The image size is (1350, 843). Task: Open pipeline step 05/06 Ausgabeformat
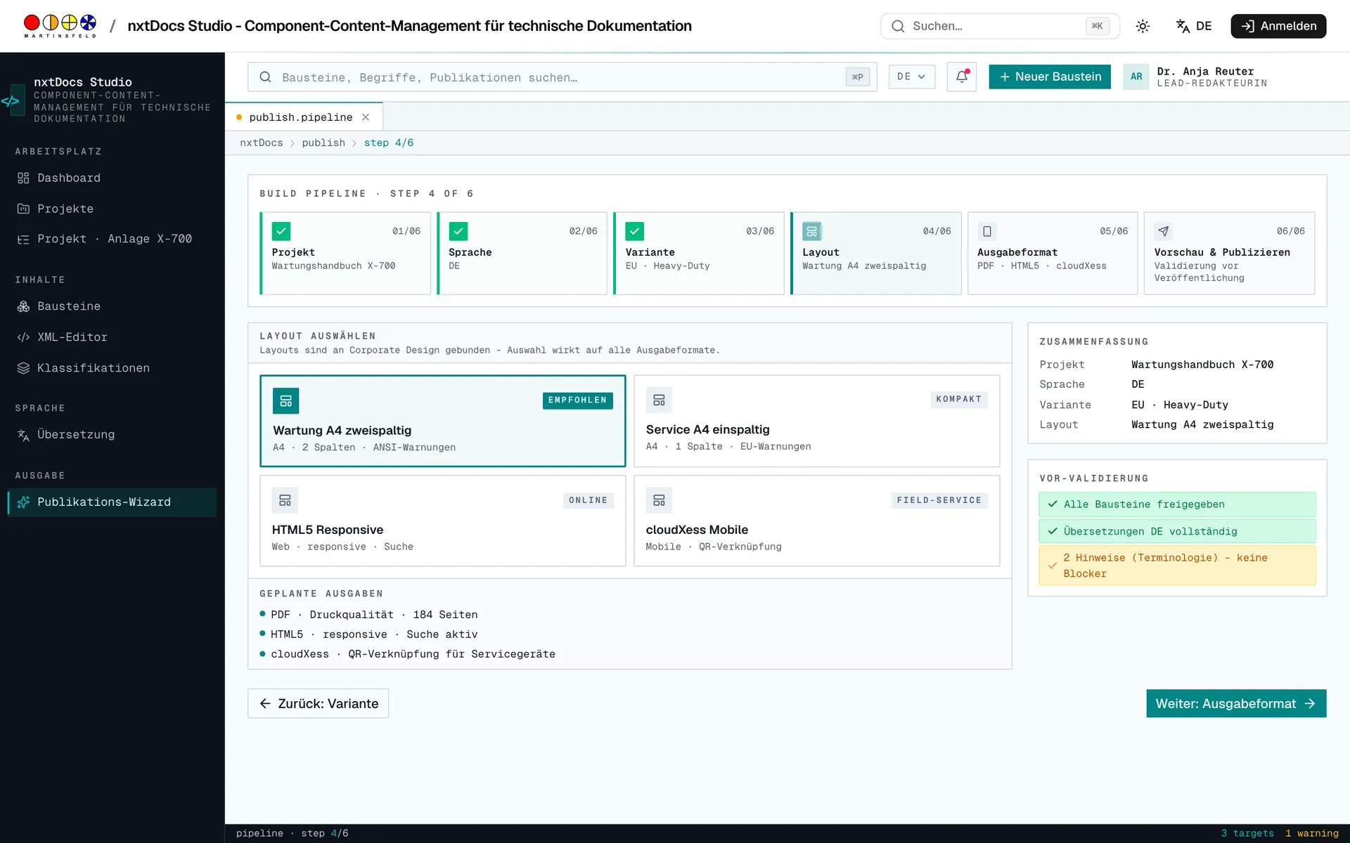(1053, 253)
